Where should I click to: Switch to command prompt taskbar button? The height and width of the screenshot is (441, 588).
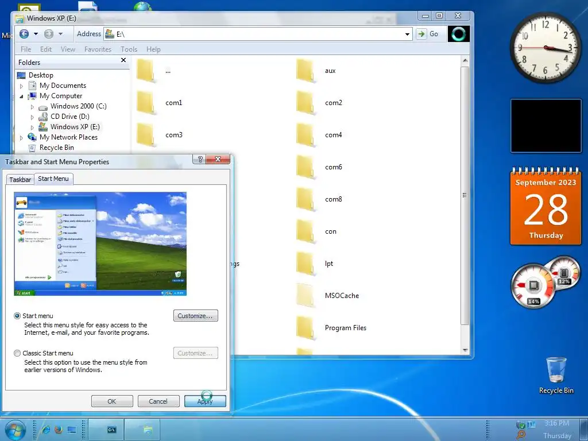click(x=106, y=430)
